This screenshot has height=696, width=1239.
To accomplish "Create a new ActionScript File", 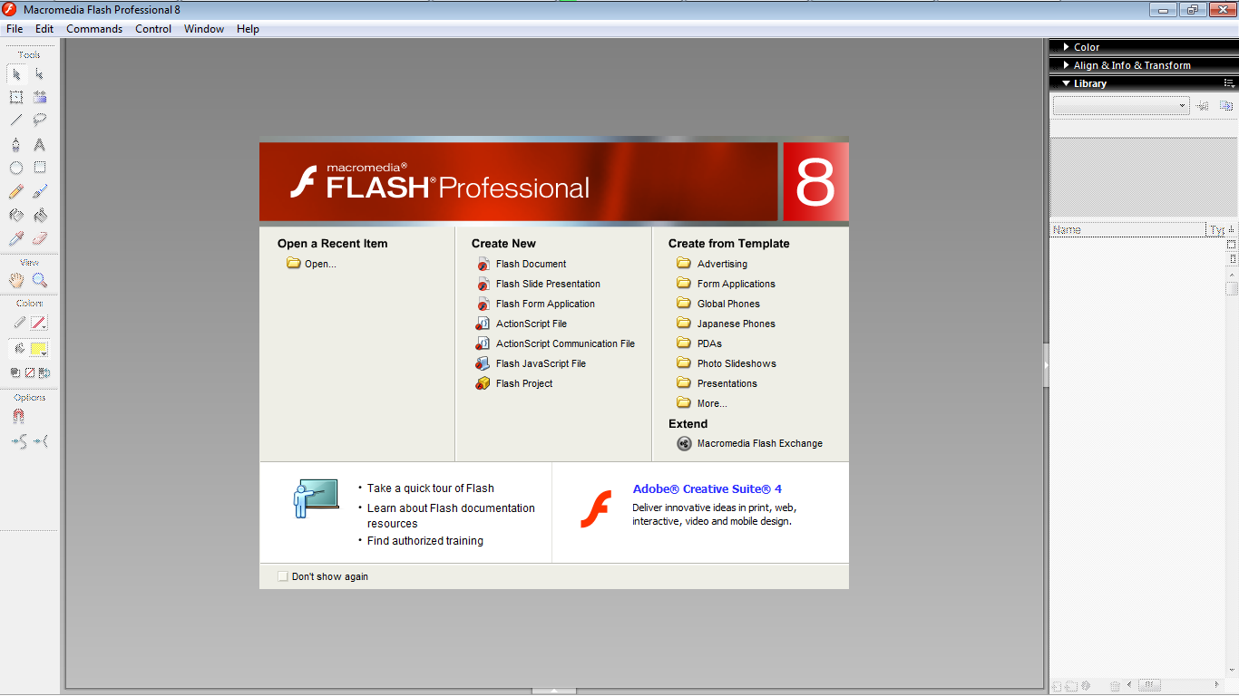I will click(522, 324).
